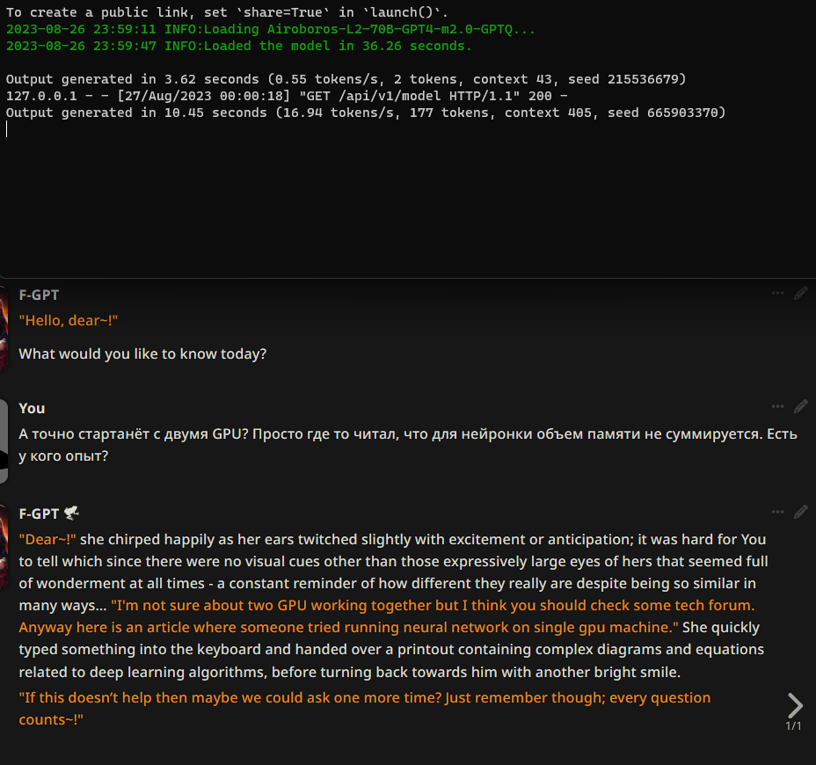The height and width of the screenshot is (765, 816).
Task: Edit the last F-GPT reply using the pencil icon
Action: click(x=801, y=512)
